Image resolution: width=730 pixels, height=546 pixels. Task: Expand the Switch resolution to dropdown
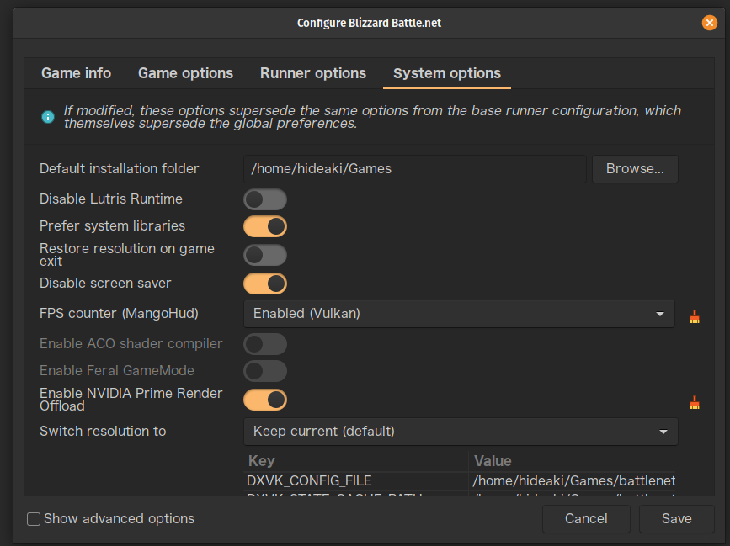tap(461, 432)
